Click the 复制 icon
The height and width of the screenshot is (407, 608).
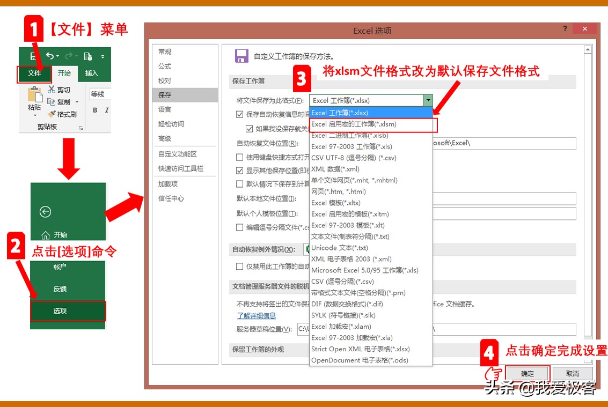pos(51,101)
